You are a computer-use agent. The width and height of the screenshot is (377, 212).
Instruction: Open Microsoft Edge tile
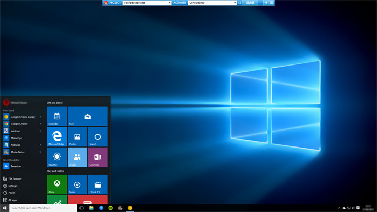57,137
